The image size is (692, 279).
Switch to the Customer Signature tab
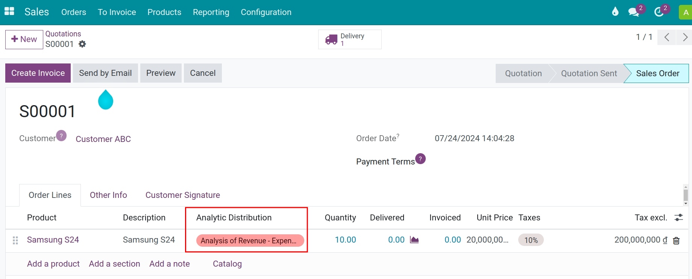point(183,195)
